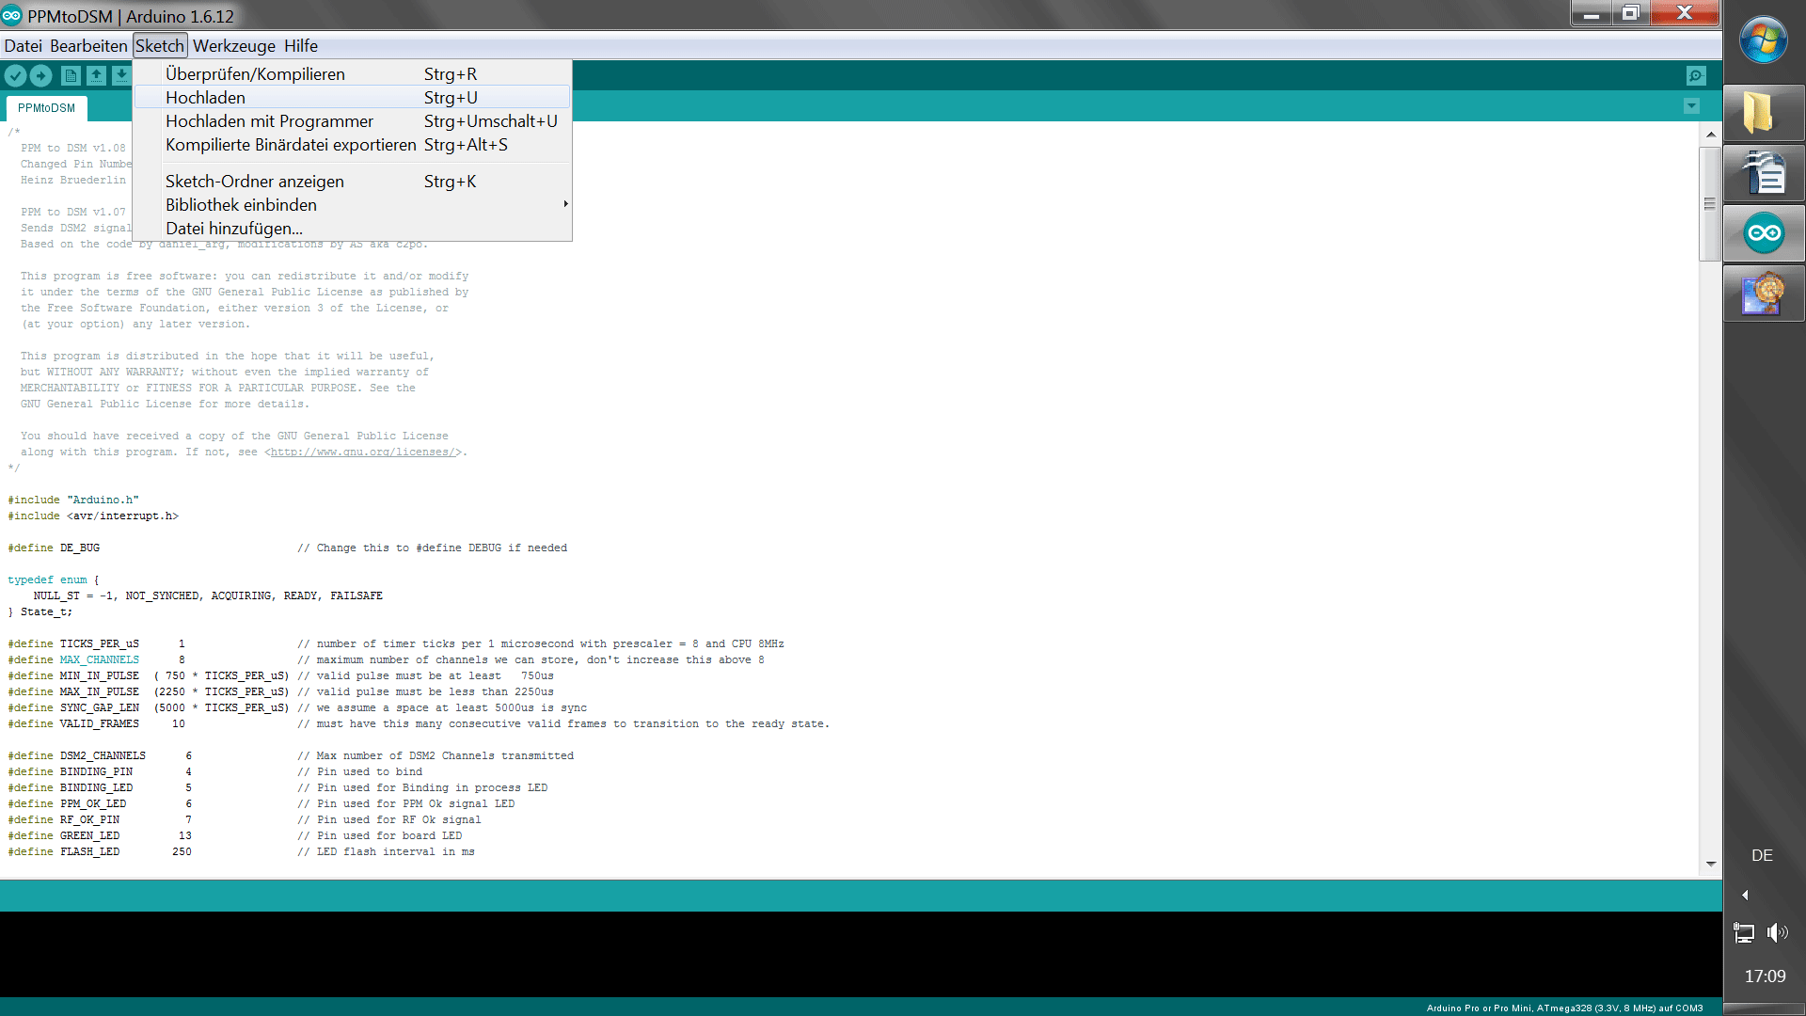
Task: Expand the Bibliothek einbinden submenu
Action: click(x=353, y=205)
